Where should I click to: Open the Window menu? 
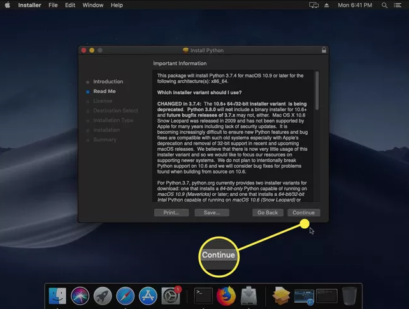[x=93, y=5]
